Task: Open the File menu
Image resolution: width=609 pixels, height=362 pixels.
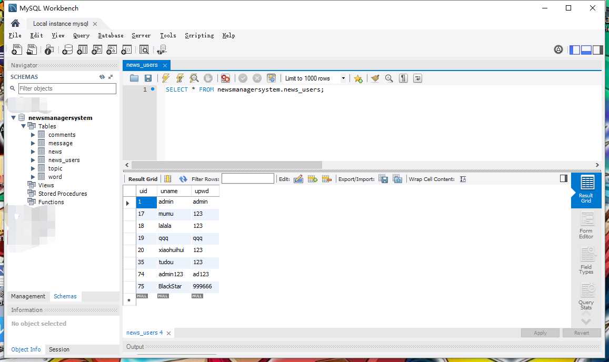Action: coord(15,35)
